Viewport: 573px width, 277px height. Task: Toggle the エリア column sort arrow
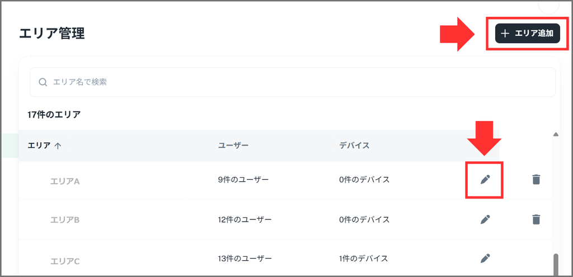coord(58,145)
